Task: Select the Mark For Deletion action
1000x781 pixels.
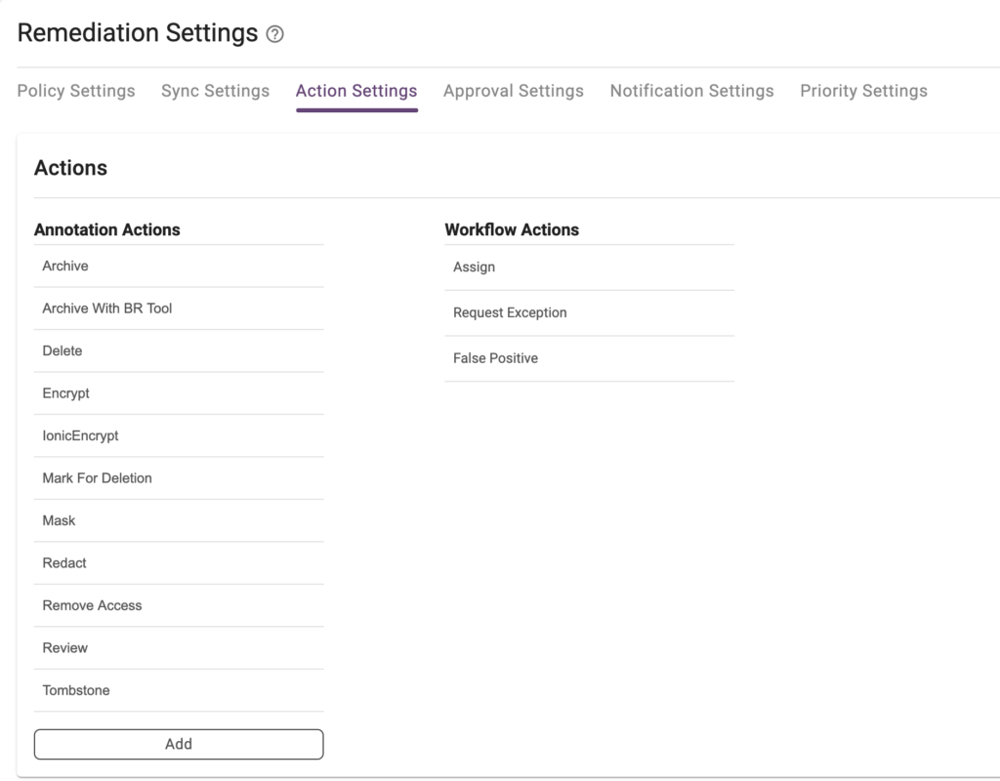Action: click(x=179, y=478)
